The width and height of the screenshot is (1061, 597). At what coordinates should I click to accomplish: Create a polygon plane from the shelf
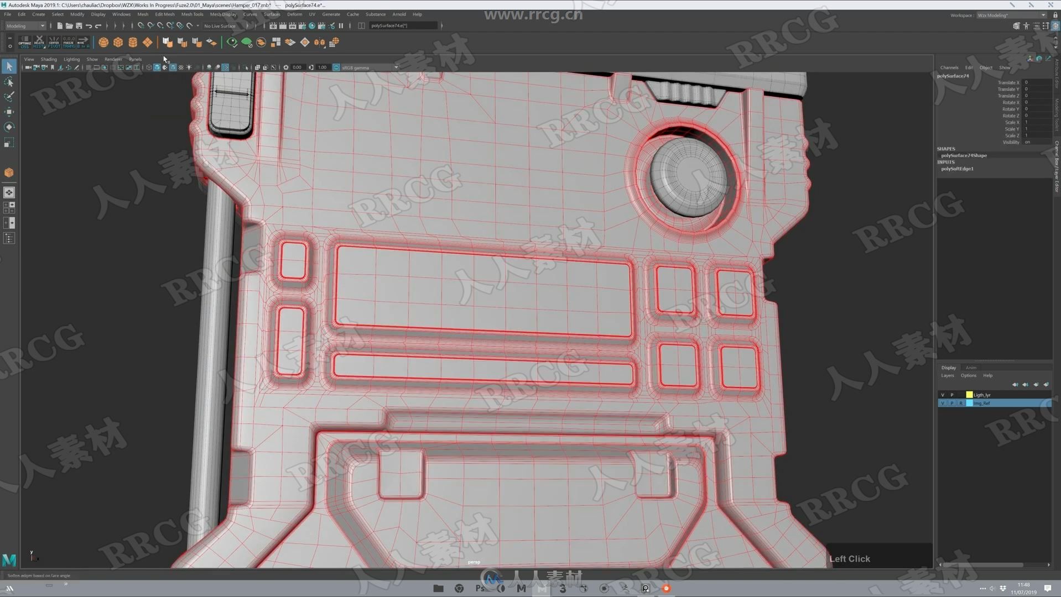[147, 42]
